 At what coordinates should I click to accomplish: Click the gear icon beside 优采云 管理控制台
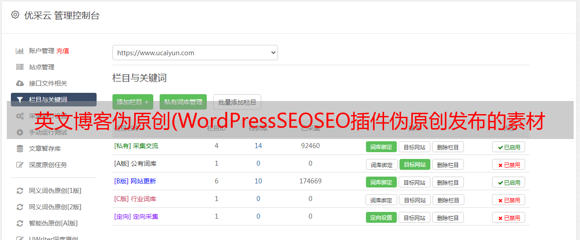(x=15, y=15)
